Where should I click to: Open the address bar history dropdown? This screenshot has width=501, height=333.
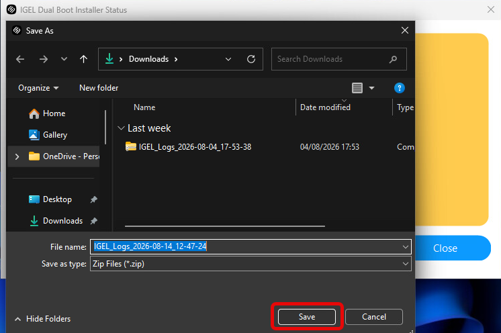click(228, 59)
